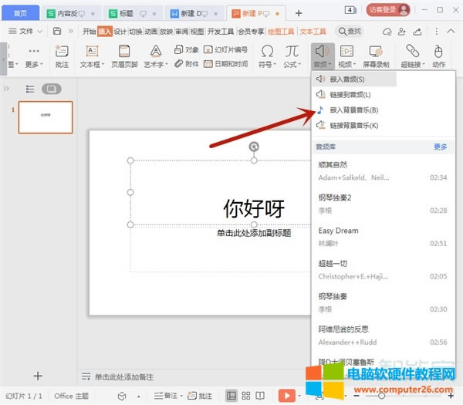The image size is (463, 405).
Task: Switch to slide thumbnail view in side panel
Action: [x=51, y=89]
